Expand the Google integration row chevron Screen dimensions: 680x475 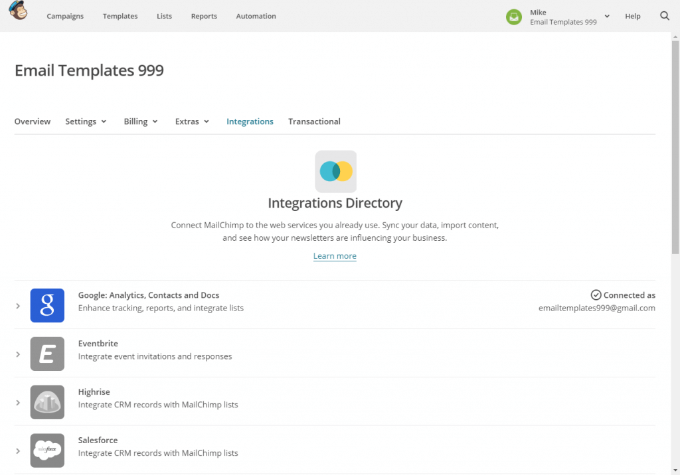18,306
